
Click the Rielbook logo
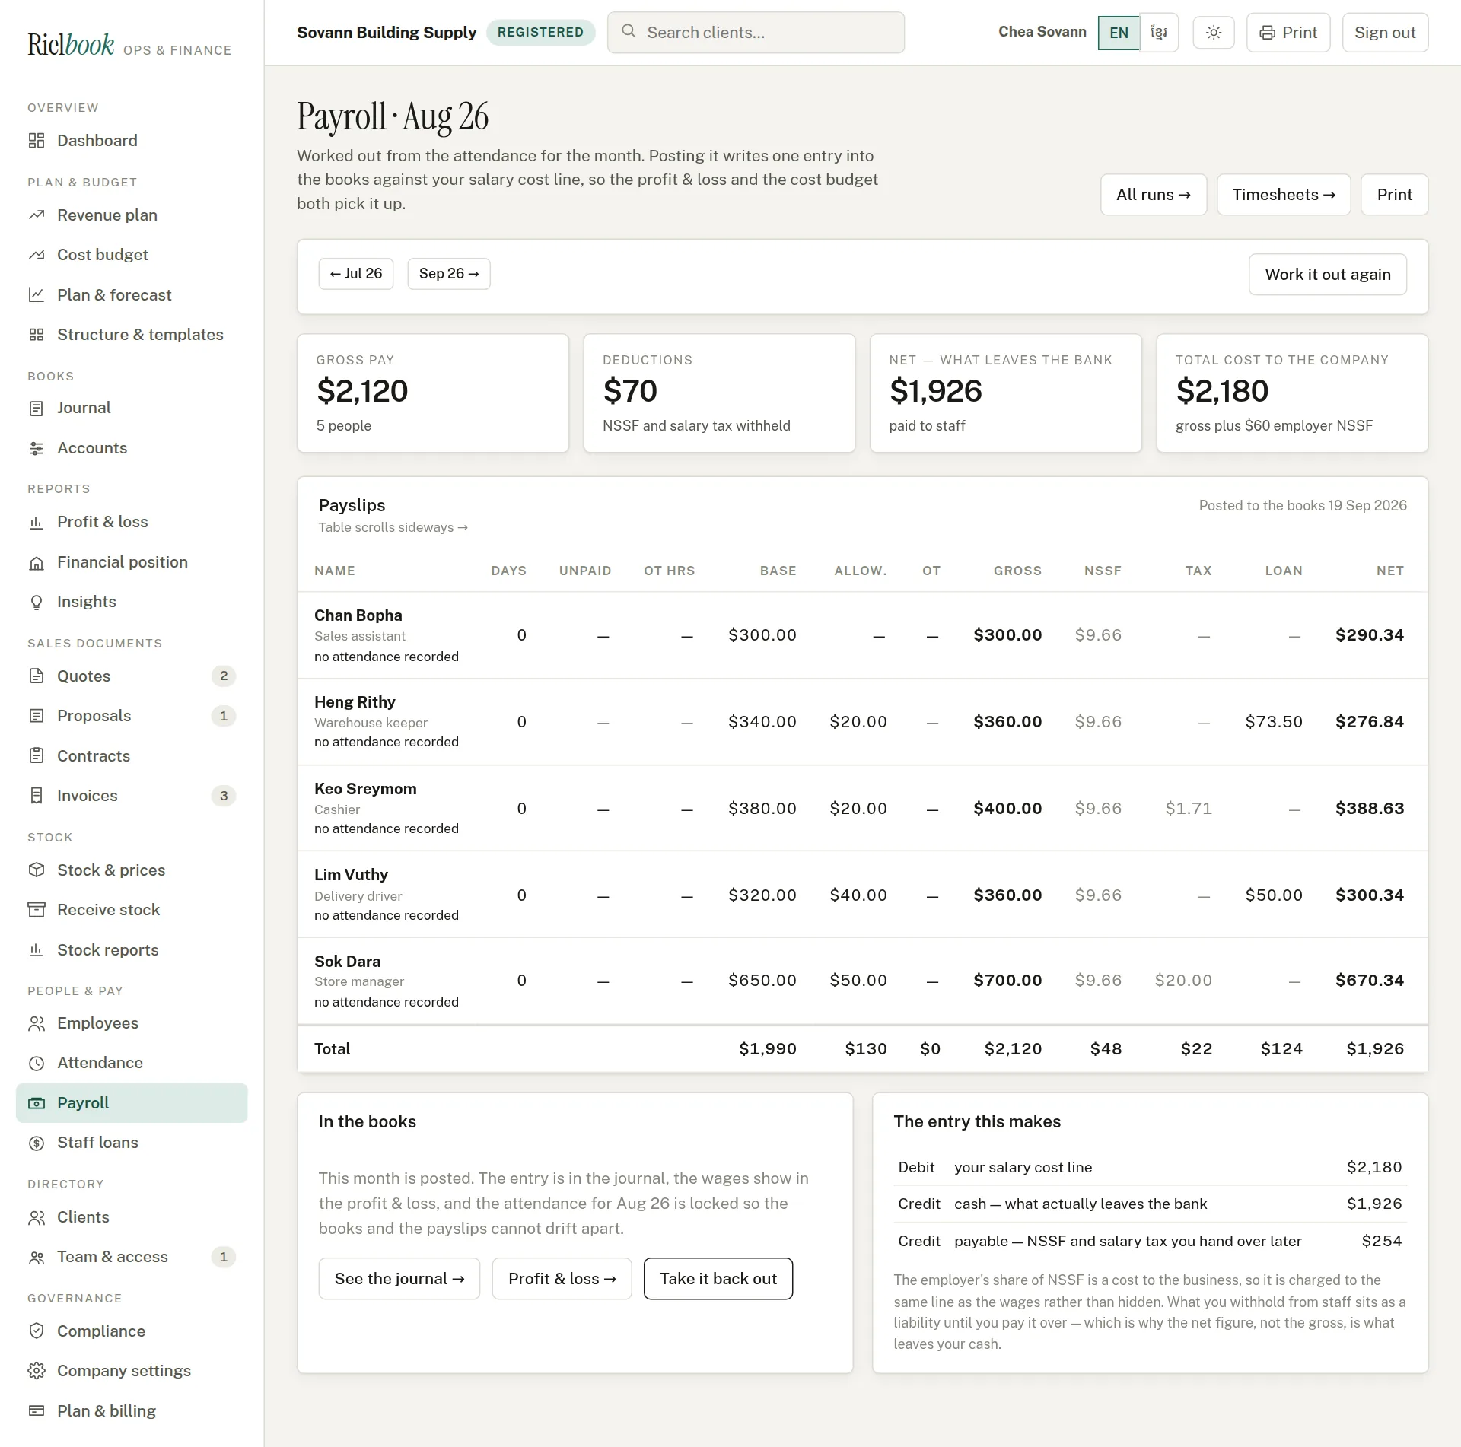click(x=71, y=44)
